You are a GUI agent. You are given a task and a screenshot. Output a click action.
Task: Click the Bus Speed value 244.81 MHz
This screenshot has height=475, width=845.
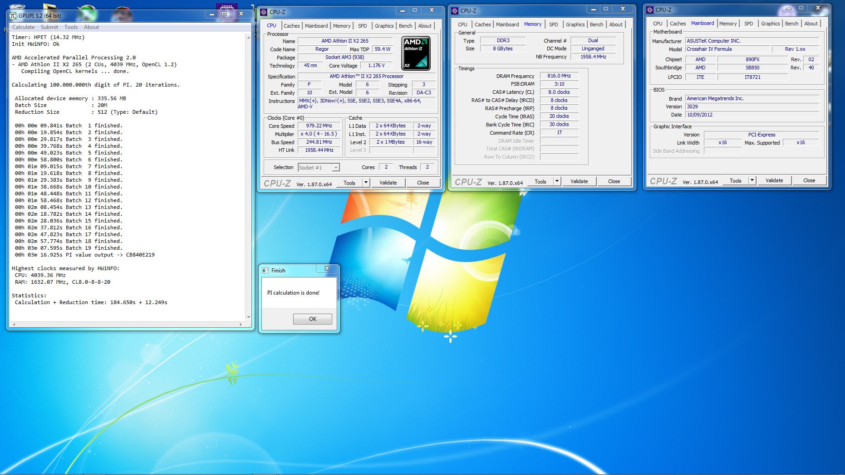pos(319,142)
